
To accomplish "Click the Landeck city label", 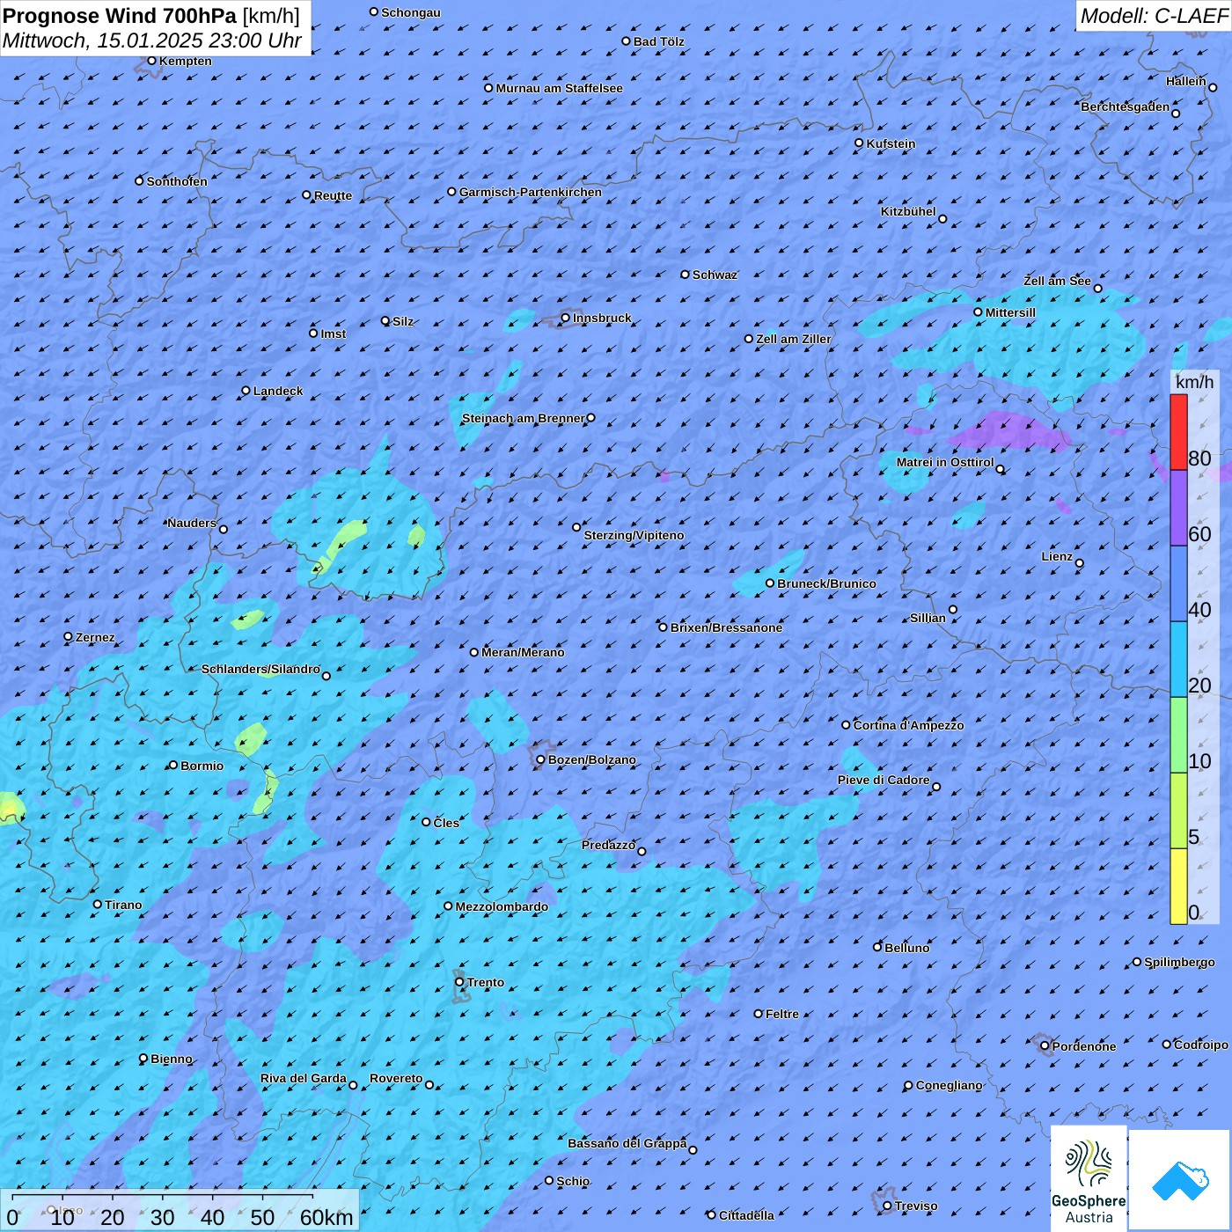I will pyautogui.click(x=278, y=391).
